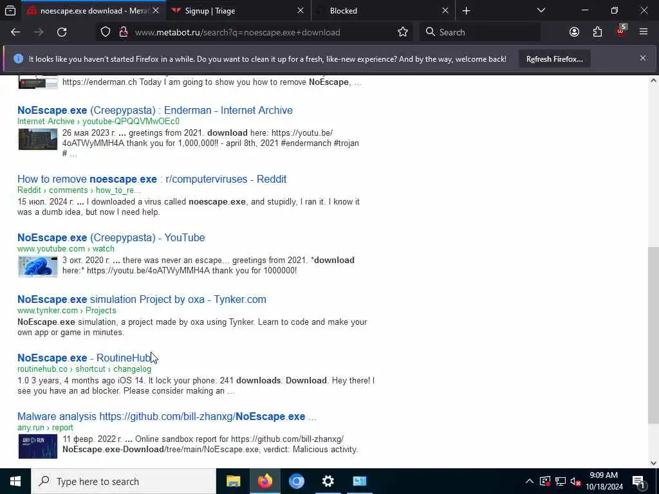
Task: Open NoEscape.exe (Creepypasta) - YouTube result
Action: point(111,237)
